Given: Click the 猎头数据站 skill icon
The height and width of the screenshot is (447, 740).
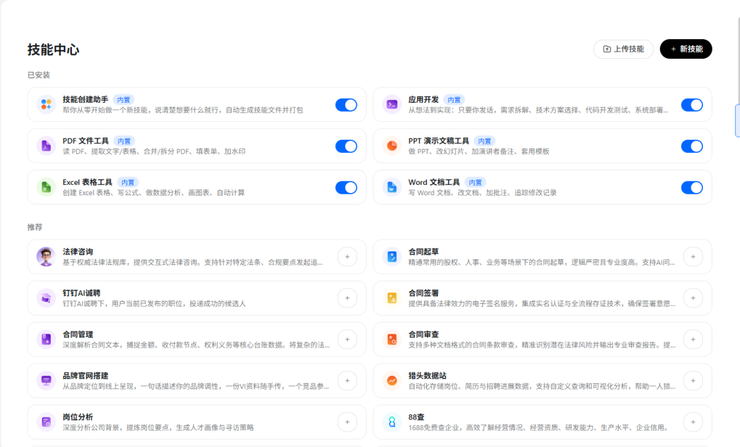Looking at the screenshot, I should pos(391,381).
